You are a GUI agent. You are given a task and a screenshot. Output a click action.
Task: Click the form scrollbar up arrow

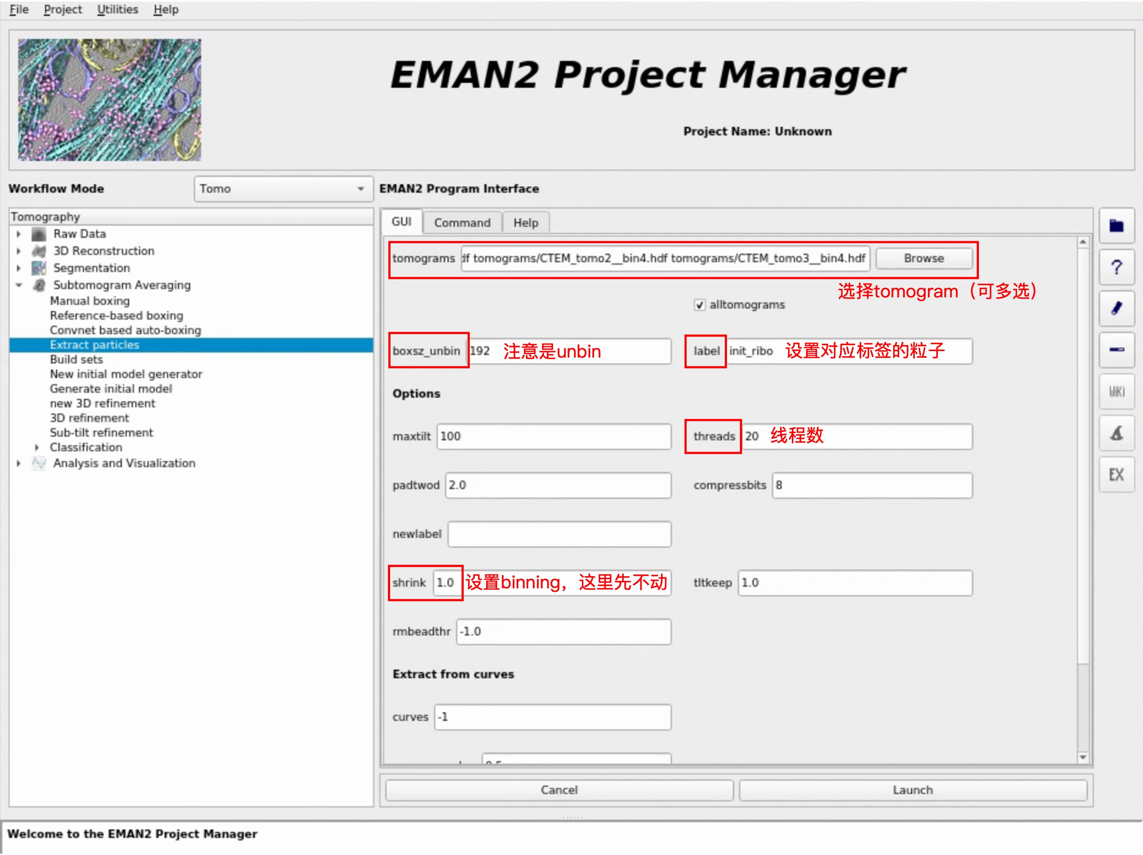1082,242
